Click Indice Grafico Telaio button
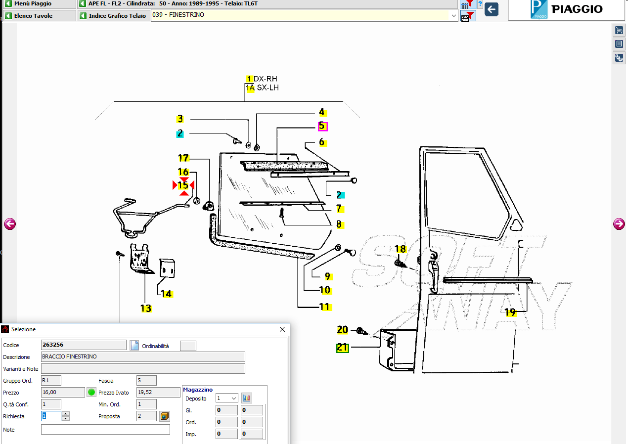This screenshot has width=628, height=444. click(113, 16)
